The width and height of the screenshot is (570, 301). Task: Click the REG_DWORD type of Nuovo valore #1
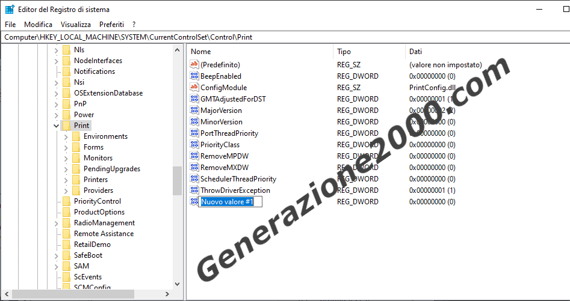click(358, 202)
